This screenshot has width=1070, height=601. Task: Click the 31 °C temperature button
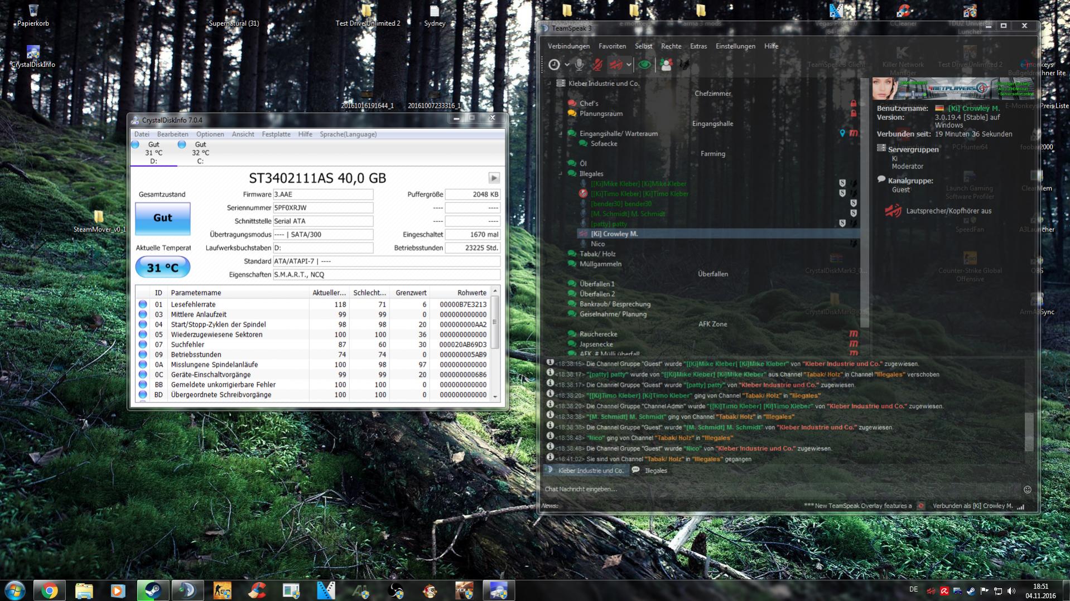pos(163,268)
